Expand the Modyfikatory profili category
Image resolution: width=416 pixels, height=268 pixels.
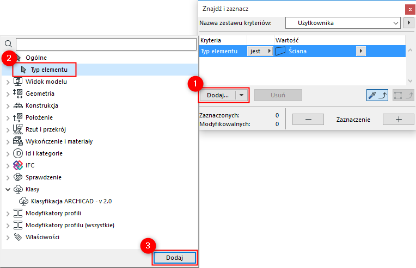8,214
